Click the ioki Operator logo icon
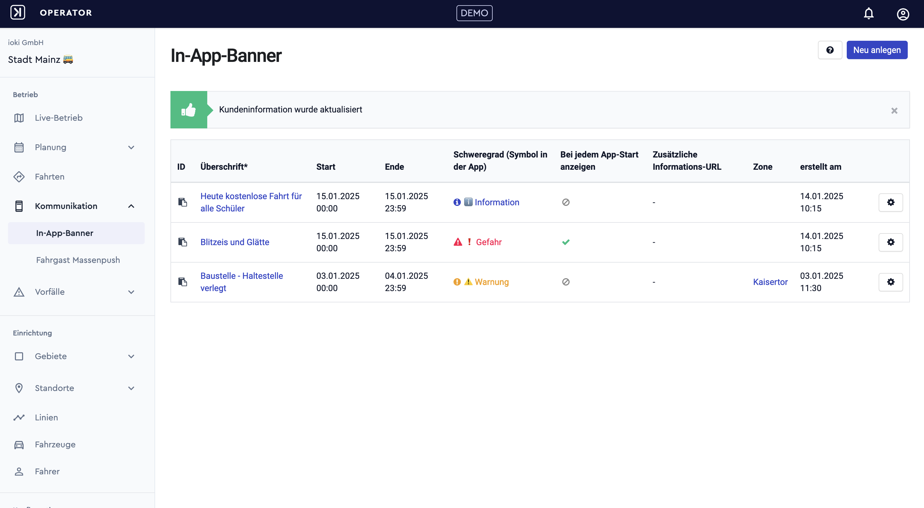Screen dimensions: 924x508 click(17, 13)
